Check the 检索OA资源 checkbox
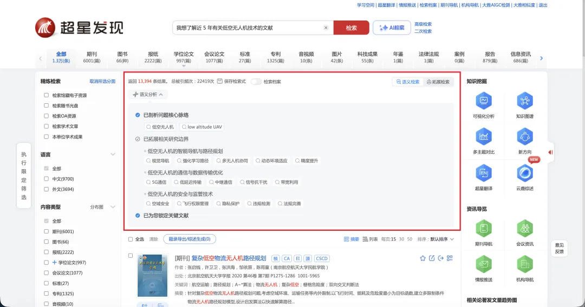The image size is (585, 307). tap(47, 116)
